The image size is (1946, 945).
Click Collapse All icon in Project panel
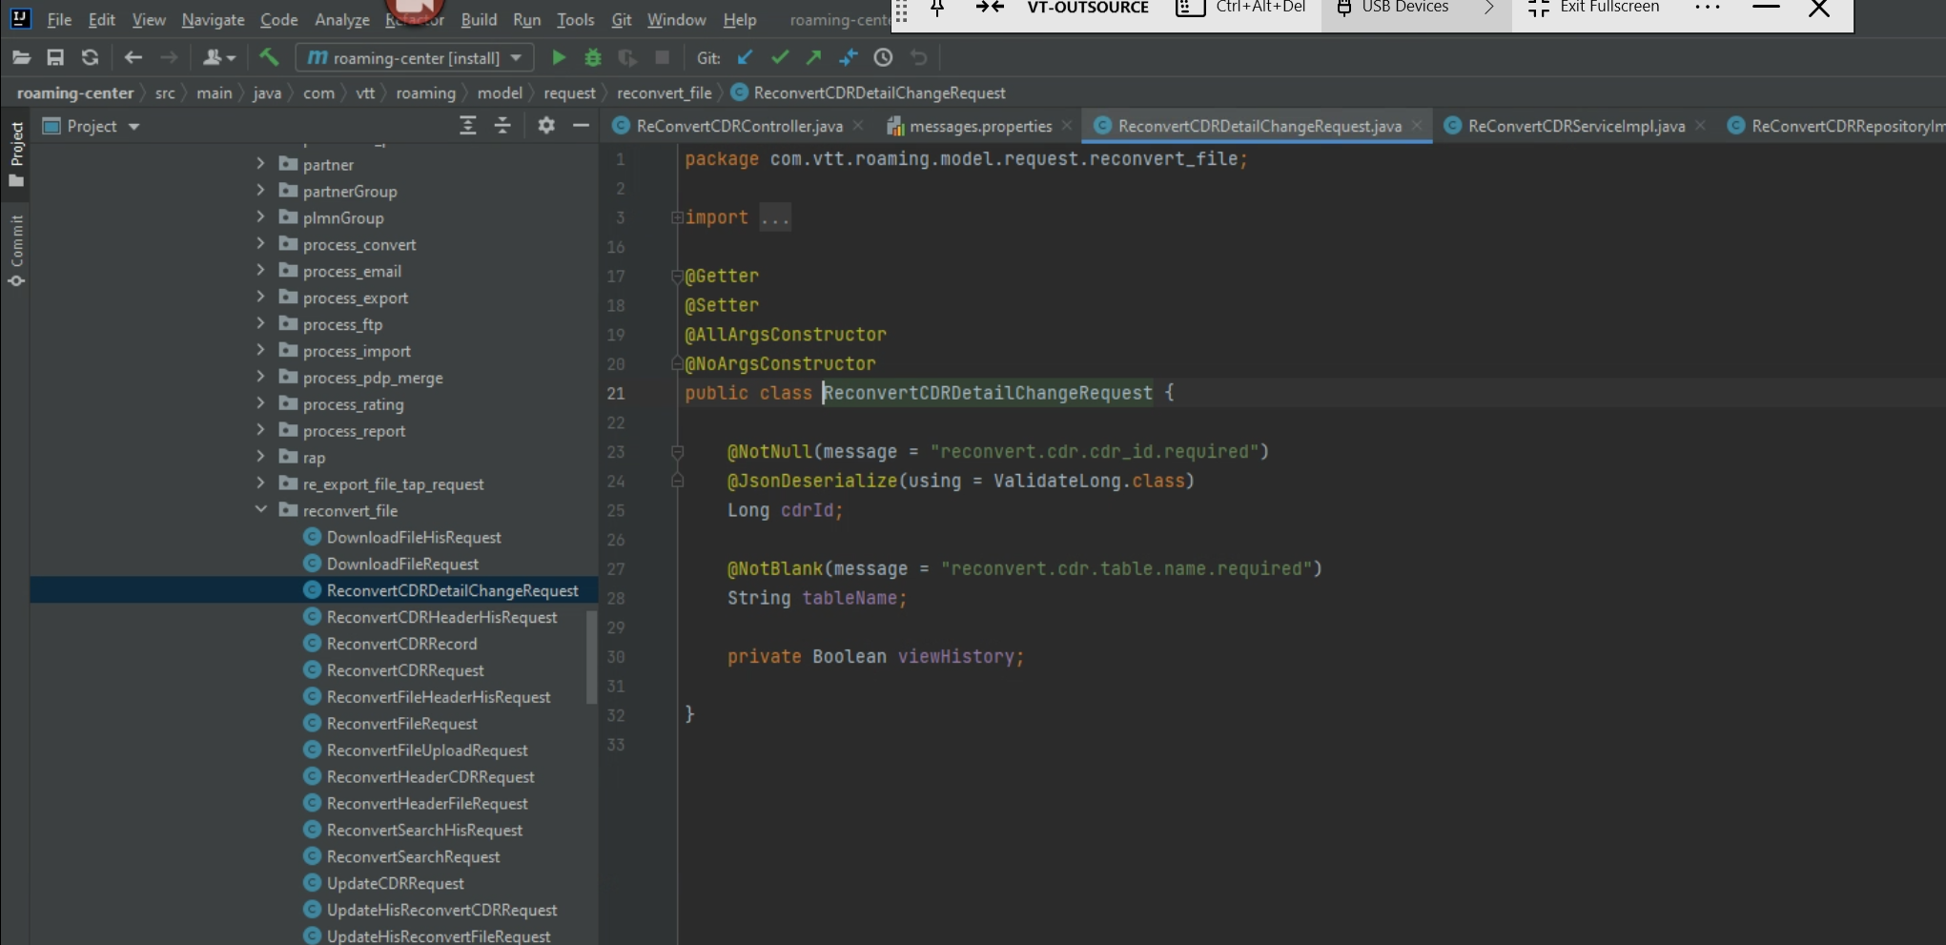point(502,126)
